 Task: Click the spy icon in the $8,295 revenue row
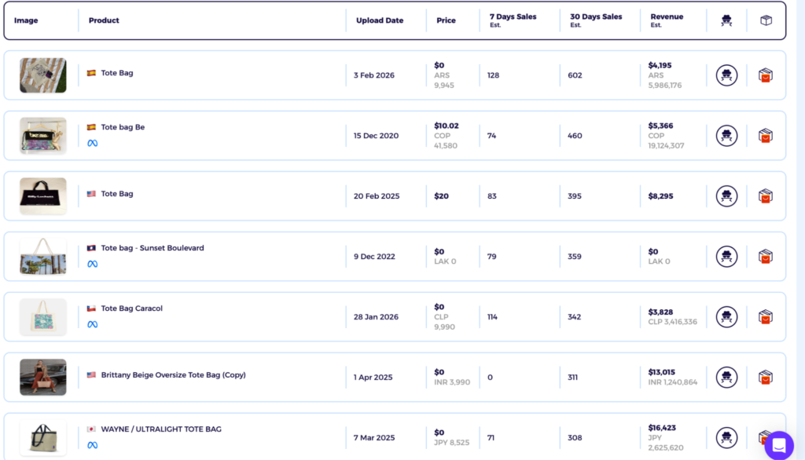726,196
